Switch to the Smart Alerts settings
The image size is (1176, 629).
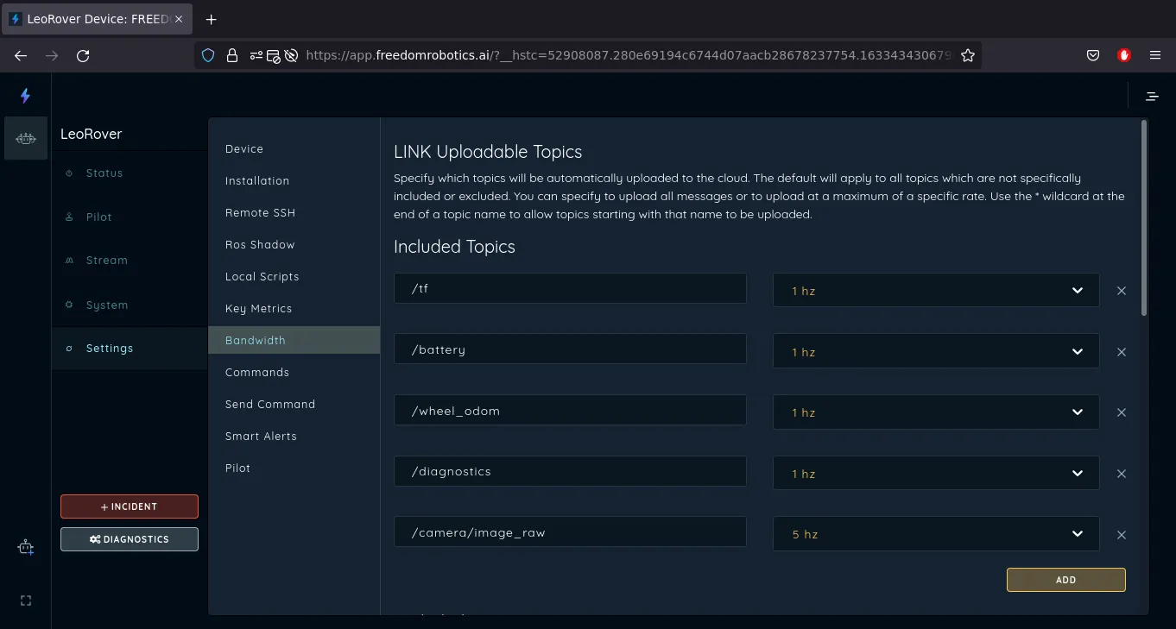click(261, 437)
